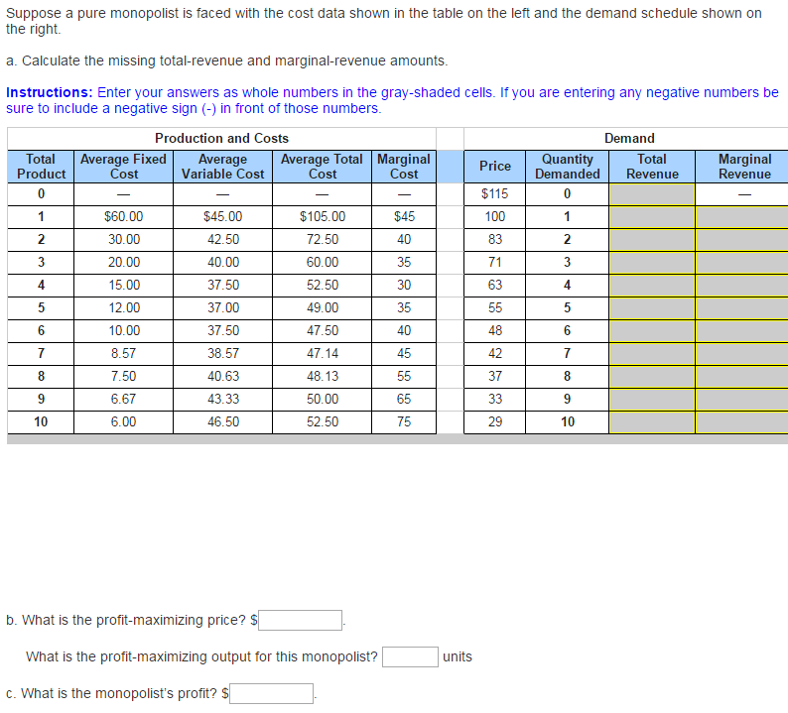This screenshot has width=788, height=713.
Task: Click the gray horizontal scrollbar below table
Action: click(397, 440)
